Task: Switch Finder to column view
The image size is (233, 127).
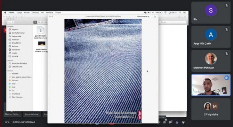Action: [x=42, y=22]
